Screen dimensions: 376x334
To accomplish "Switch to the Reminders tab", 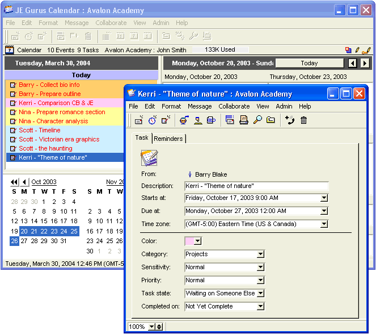I will (168, 139).
